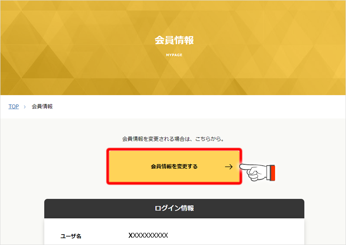Click the 会員情報を変更される場合は instruction text
Screen dimensions: 346x245
[x=173, y=139]
